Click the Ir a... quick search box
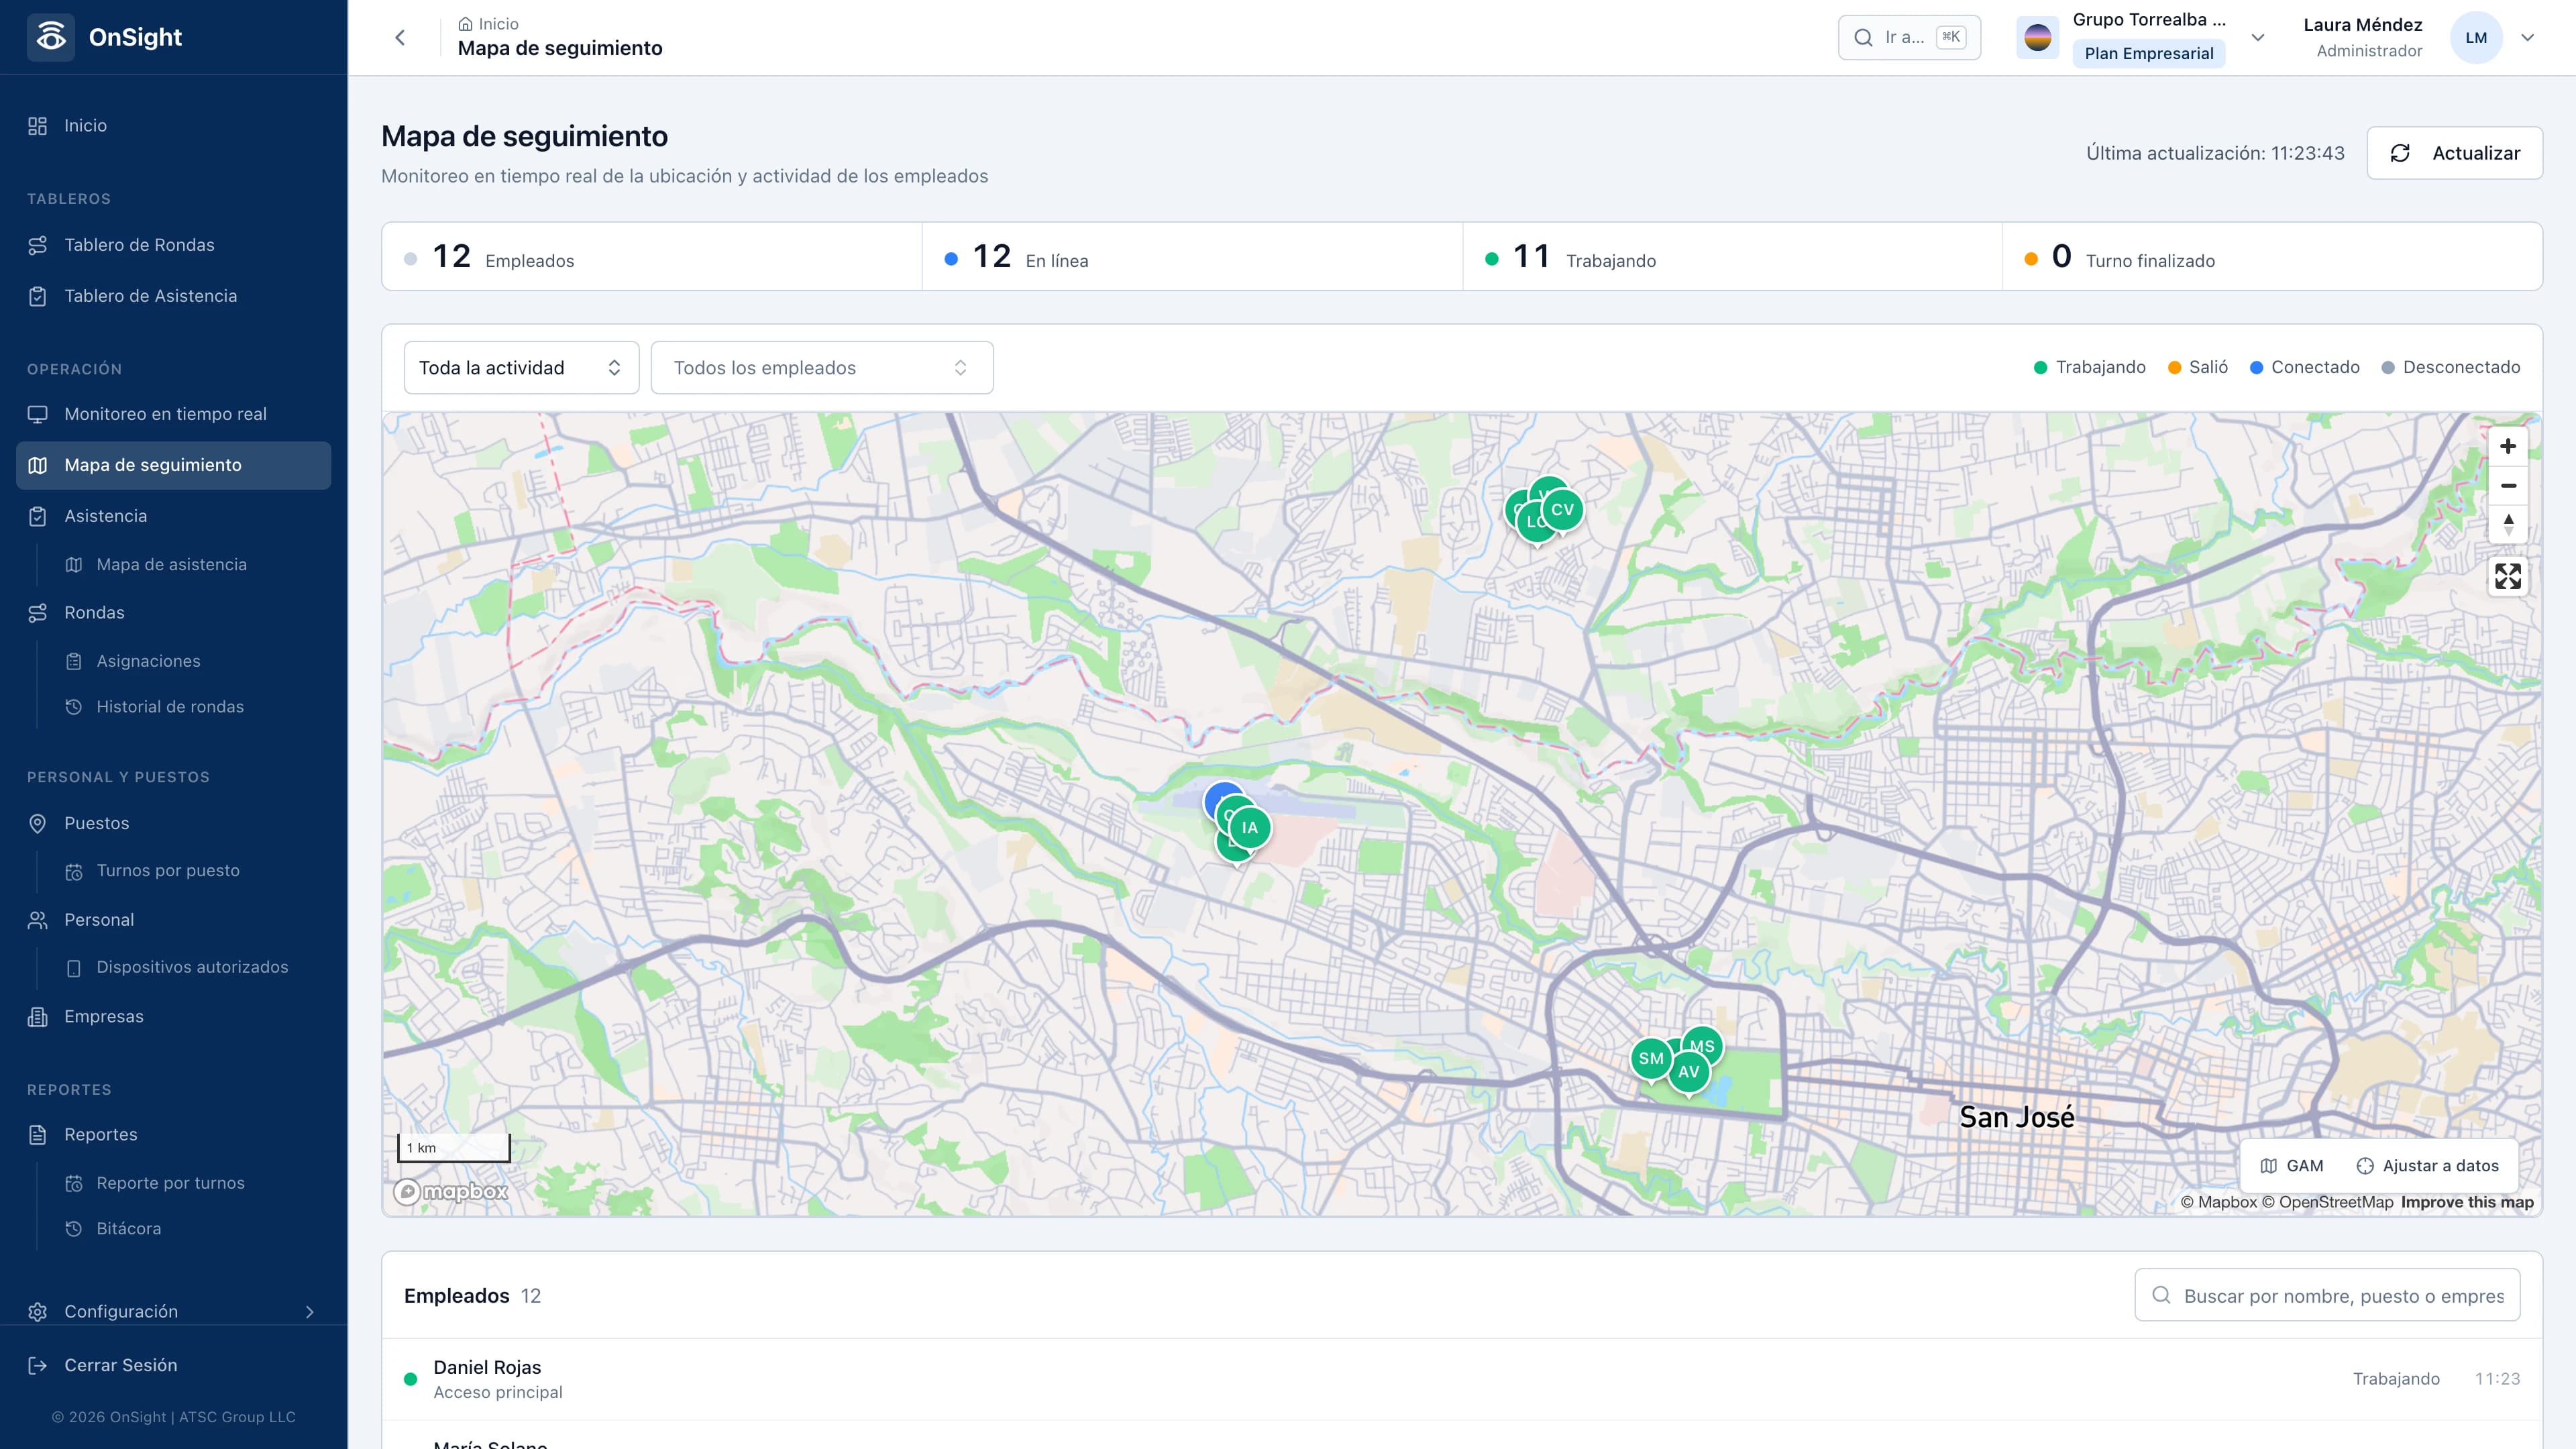The height and width of the screenshot is (1449, 2576). [x=1909, y=38]
